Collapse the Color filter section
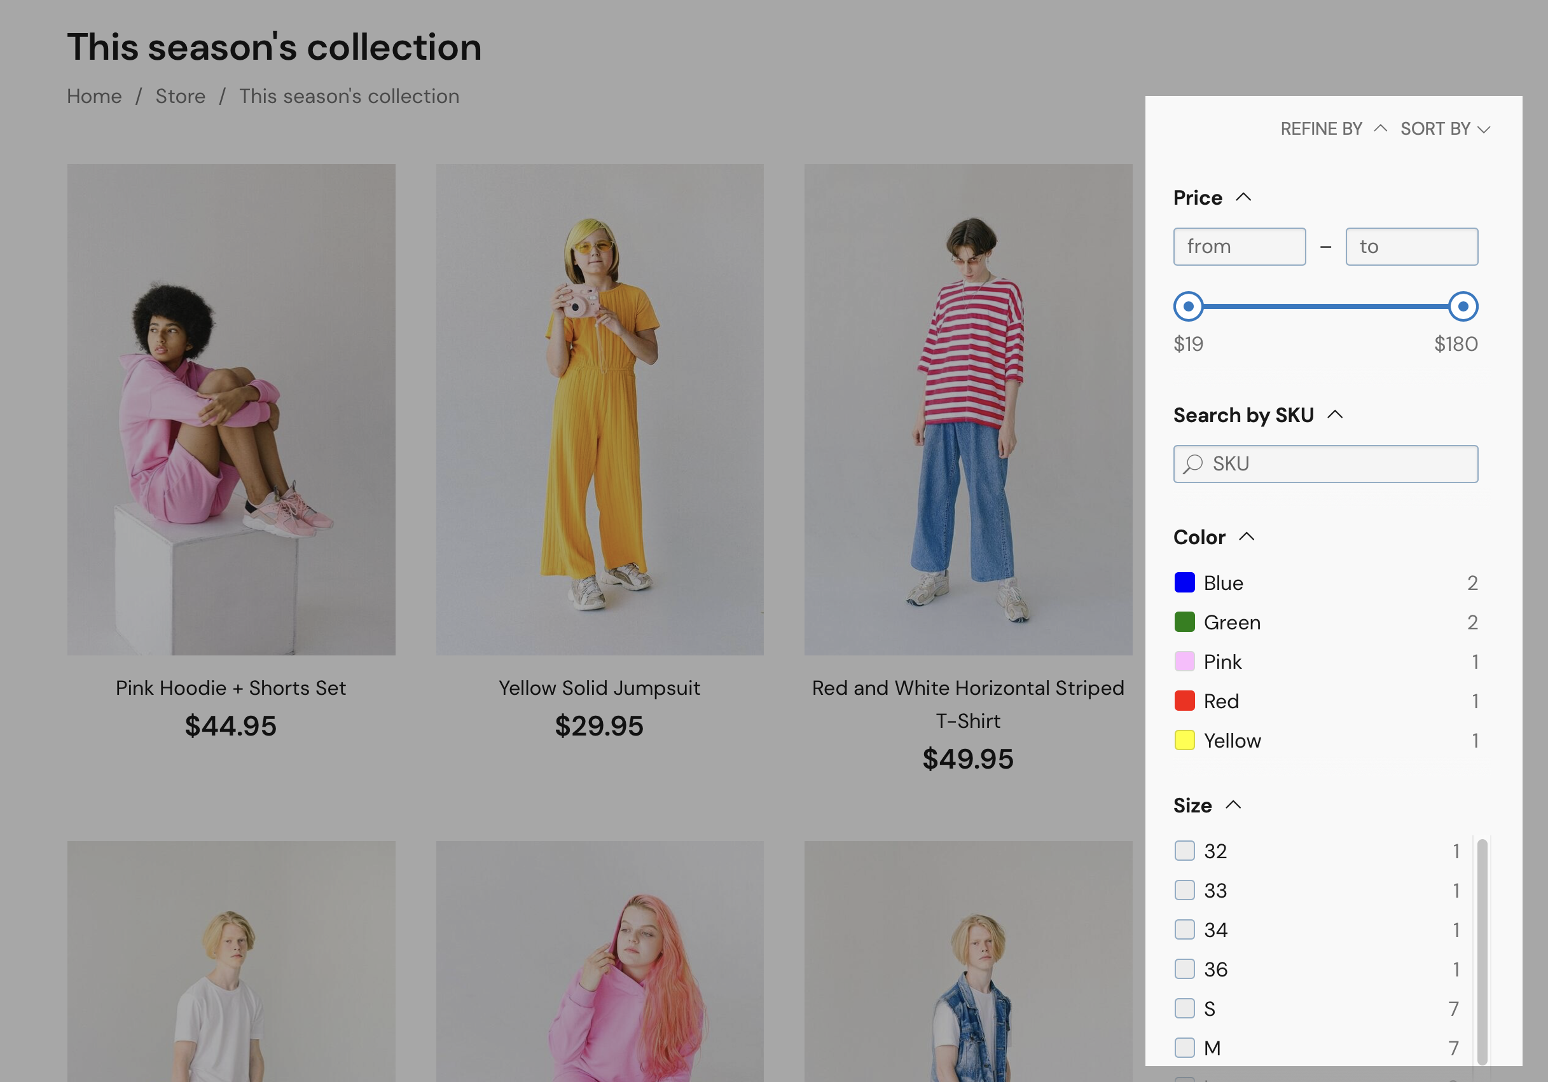1548x1082 pixels. [1247, 537]
